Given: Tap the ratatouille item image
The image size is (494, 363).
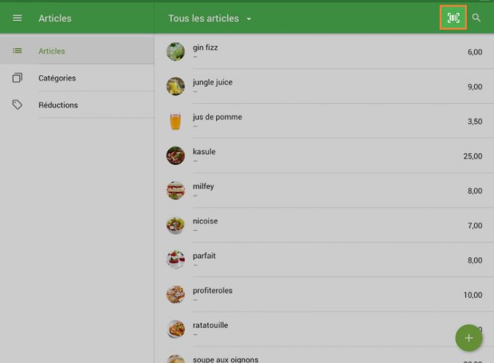Looking at the screenshot, I should (x=175, y=329).
